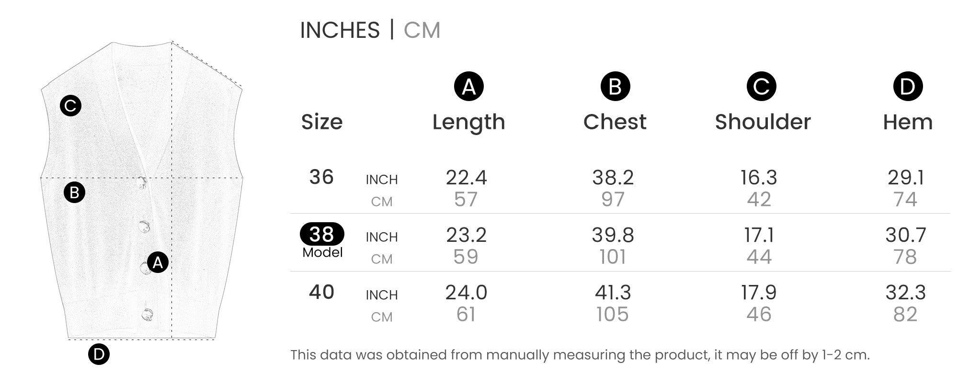Click the C marker on the vest diagram

click(70, 106)
